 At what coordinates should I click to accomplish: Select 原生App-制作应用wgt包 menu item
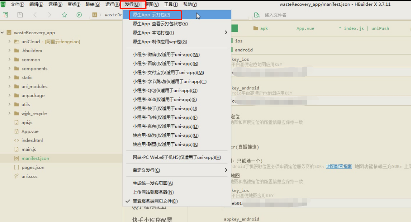click(177, 42)
